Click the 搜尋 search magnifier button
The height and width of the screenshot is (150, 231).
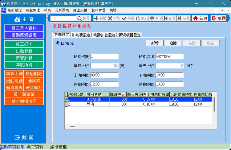(x=84, y=18)
